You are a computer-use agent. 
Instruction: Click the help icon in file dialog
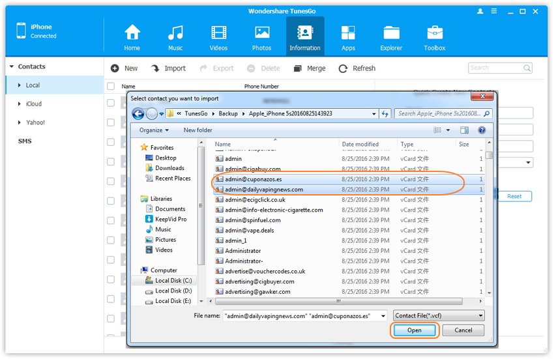click(482, 130)
